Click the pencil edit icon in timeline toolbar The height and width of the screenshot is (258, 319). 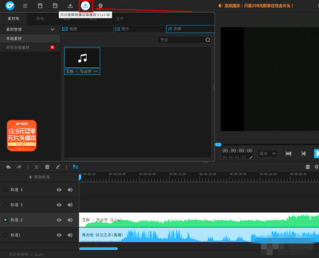point(58,167)
